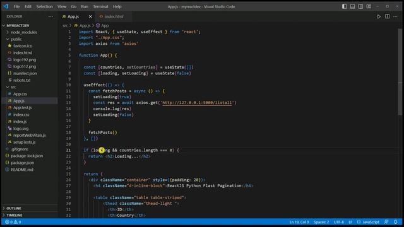Collapse the src folder

tap(13, 87)
